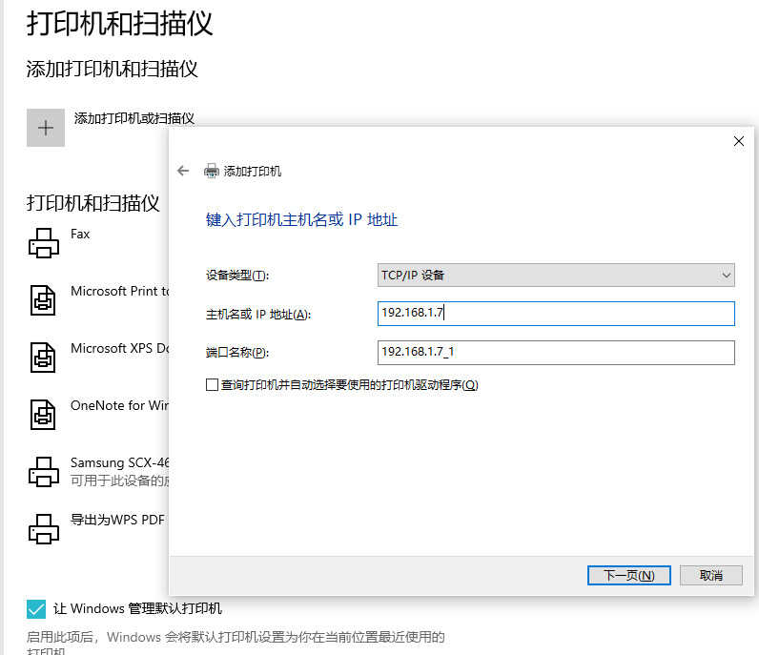Click the 下一页(N) button
Viewport: 759px width, 655px height.
pos(628,575)
